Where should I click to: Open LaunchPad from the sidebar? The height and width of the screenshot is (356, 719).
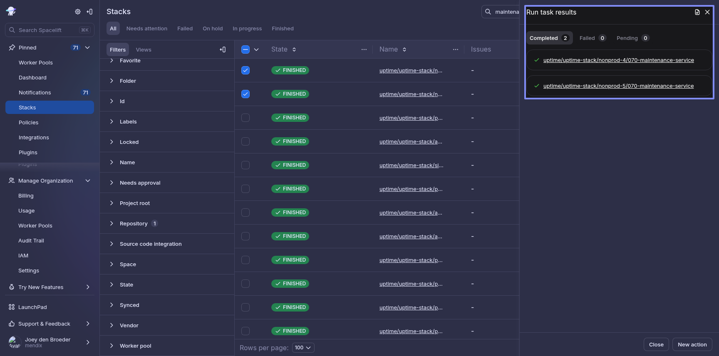pyautogui.click(x=32, y=307)
